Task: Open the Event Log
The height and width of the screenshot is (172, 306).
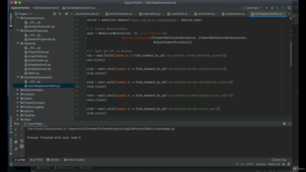Action: pos(279,160)
